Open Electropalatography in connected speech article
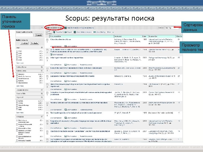The width and height of the screenshot is (203, 152). [x=76, y=113]
